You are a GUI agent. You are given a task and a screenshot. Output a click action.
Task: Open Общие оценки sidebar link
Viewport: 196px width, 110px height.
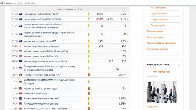[x=158, y=25]
